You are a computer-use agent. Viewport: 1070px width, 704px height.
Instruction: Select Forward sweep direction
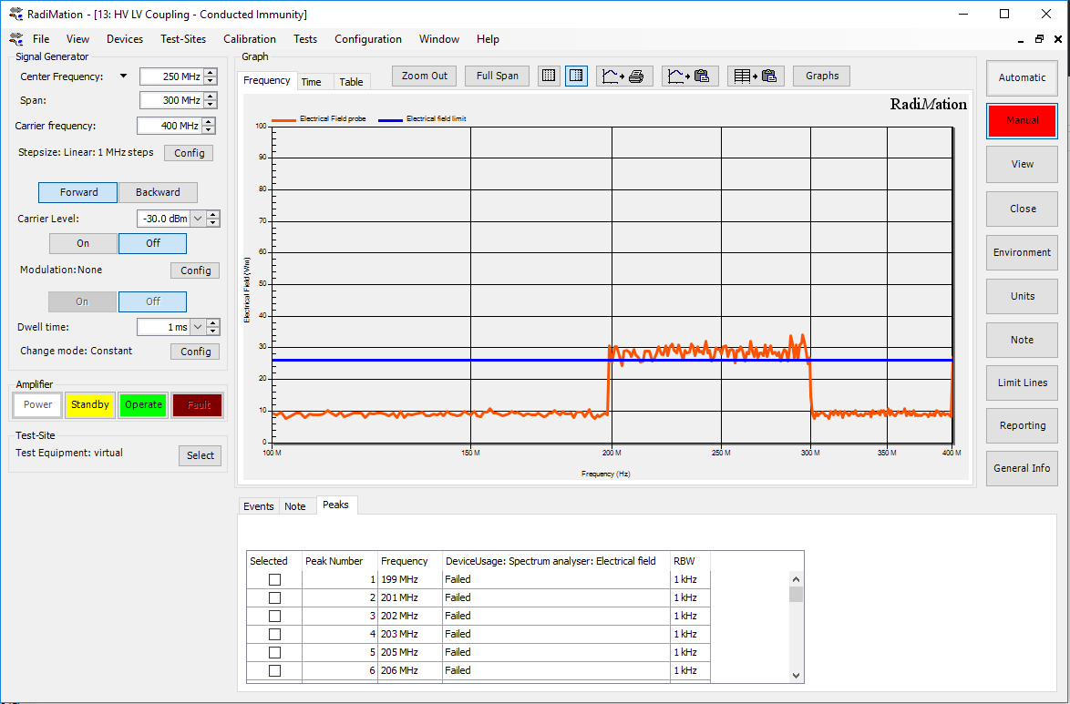(77, 192)
